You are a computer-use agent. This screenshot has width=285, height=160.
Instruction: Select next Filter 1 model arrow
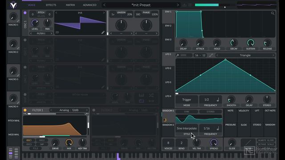[87, 110]
